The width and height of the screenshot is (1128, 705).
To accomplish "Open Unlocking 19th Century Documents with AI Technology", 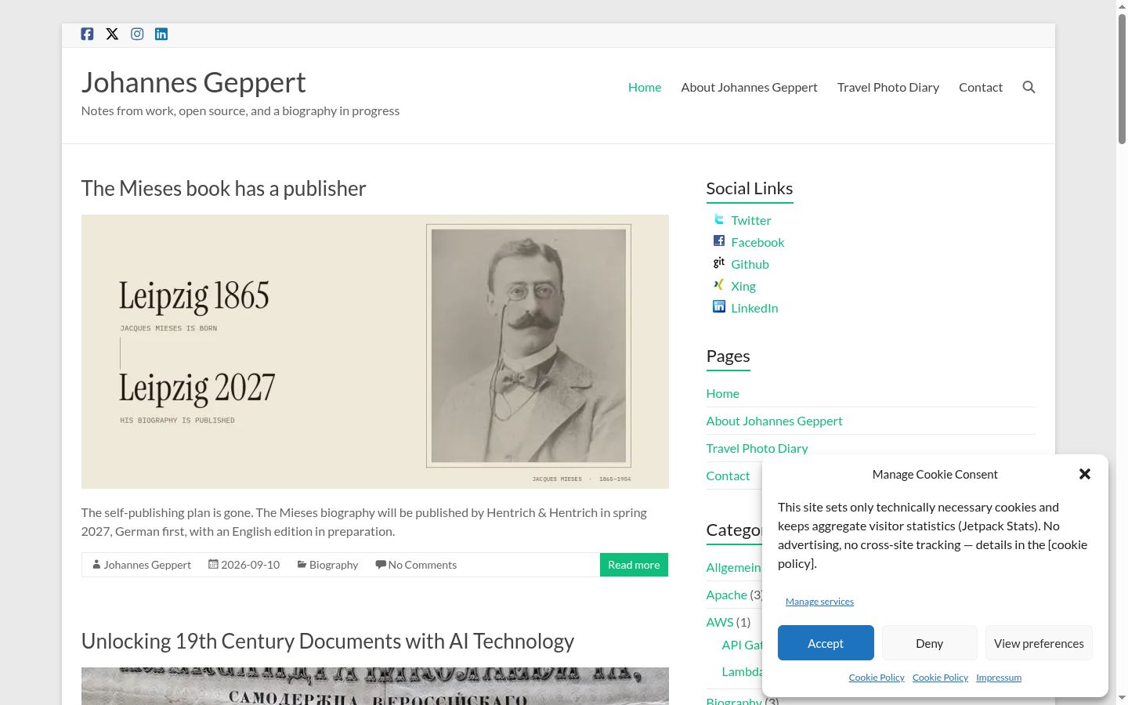I will tap(327, 642).
